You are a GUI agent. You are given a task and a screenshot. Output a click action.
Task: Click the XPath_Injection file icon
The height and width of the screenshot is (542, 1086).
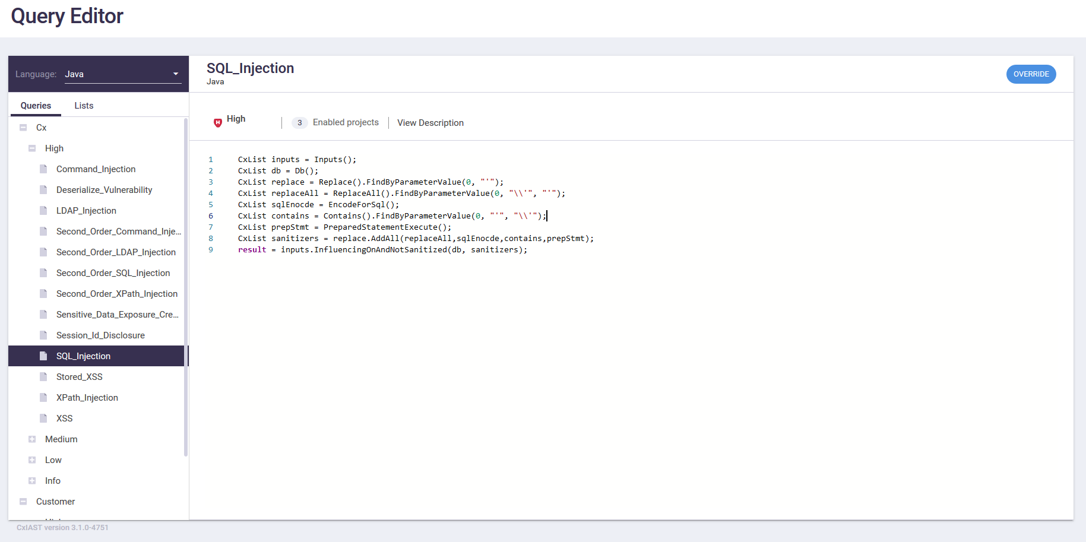[x=43, y=398]
